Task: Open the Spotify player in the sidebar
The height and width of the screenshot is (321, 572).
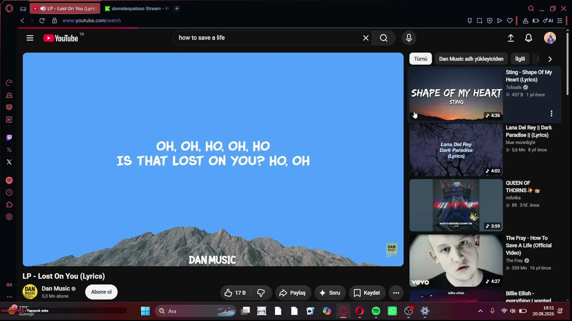Action: click(x=9, y=181)
